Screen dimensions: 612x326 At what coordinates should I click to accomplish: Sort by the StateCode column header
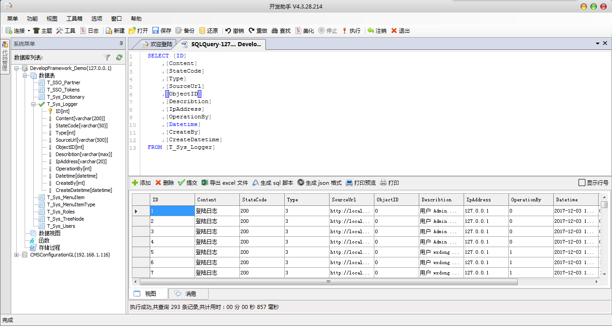[262, 200]
